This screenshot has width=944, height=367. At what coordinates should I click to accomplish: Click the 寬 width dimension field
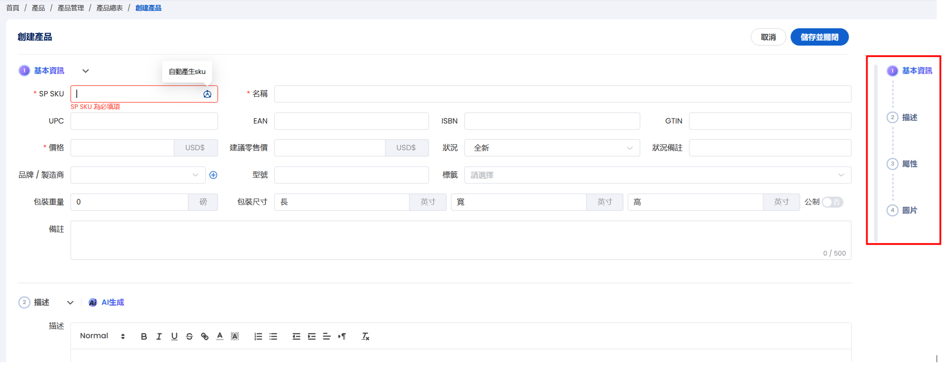tap(519, 202)
